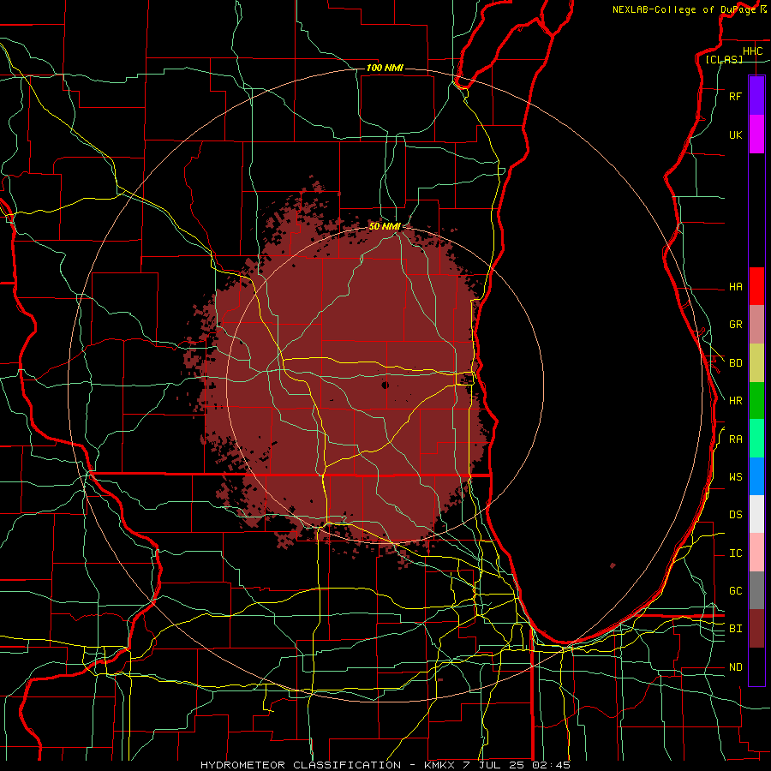This screenshot has height=771, width=771.
Task: Click the GR legend label
Action: click(735, 325)
